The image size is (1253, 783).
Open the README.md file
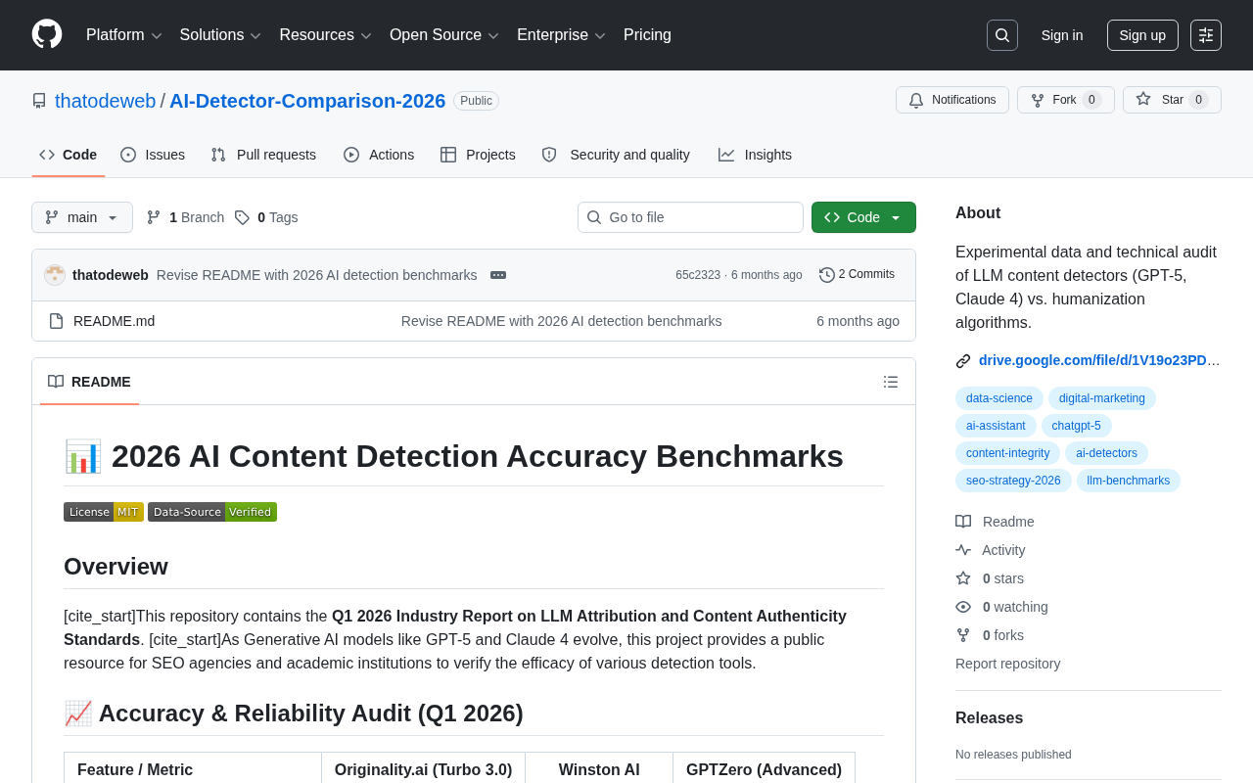[x=114, y=321]
